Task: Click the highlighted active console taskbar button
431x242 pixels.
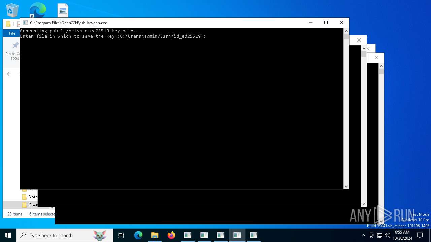Action: coord(237,235)
